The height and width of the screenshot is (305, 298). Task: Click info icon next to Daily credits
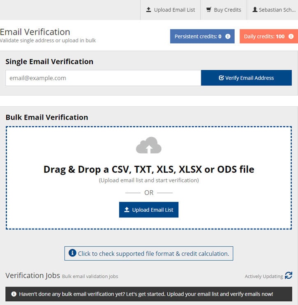291,37
